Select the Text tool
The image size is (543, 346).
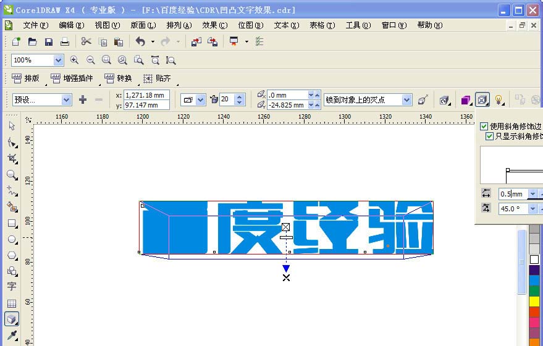pyautogui.click(x=12, y=287)
